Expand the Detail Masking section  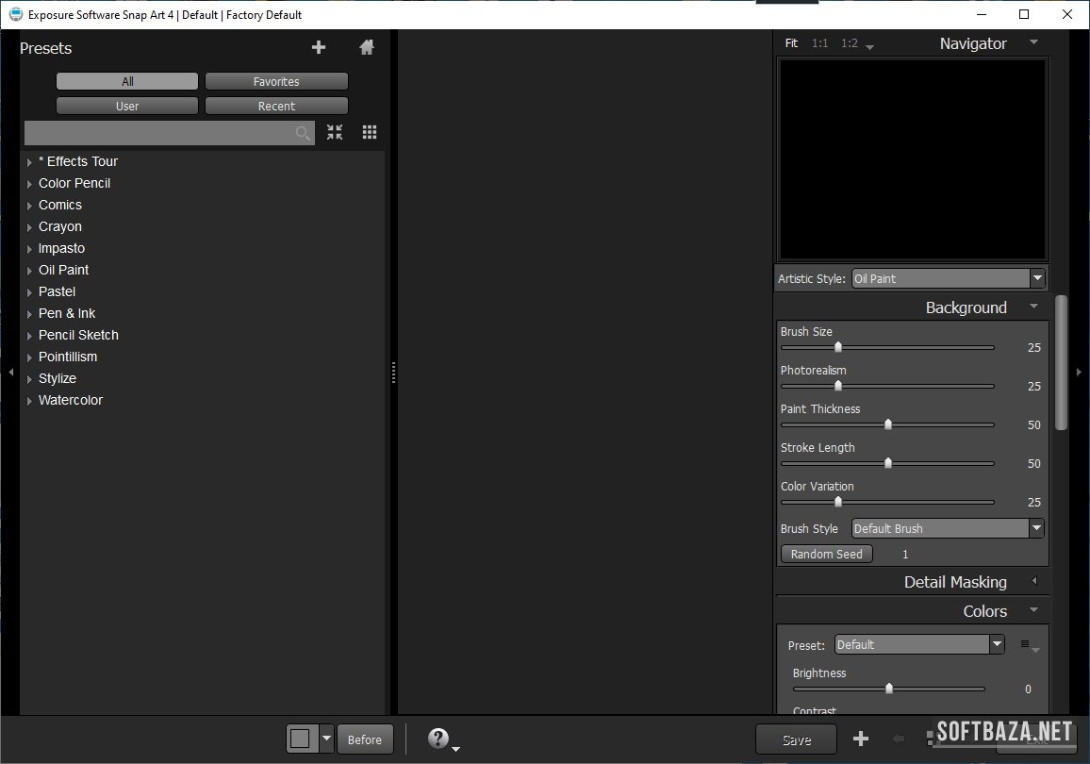pyautogui.click(x=1034, y=582)
